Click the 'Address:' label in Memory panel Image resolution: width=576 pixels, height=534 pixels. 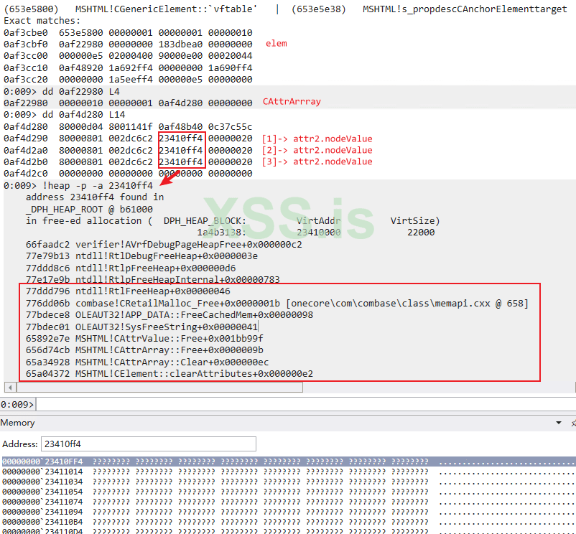[20, 444]
